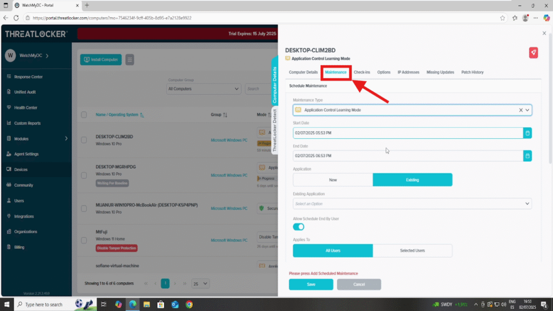Viewport: 553px width, 311px height.
Task: Open the Maintenance Type dropdown
Action: [x=412, y=110]
